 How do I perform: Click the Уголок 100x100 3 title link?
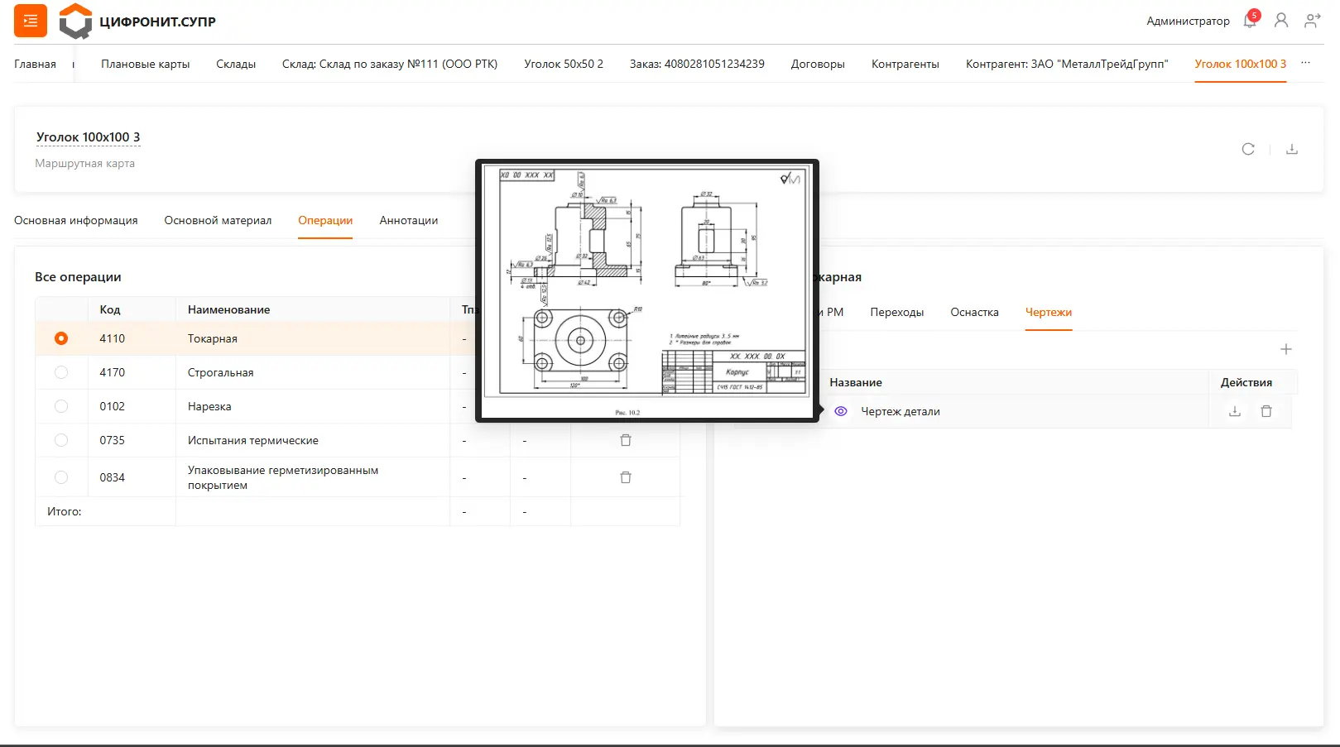pyautogui.click(x=89, y=137)
